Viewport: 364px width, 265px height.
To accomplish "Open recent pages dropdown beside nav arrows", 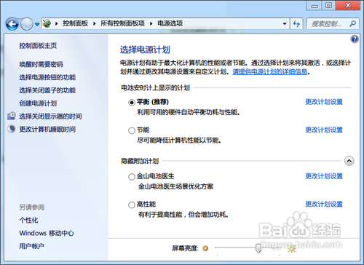I will coord(37,24).
